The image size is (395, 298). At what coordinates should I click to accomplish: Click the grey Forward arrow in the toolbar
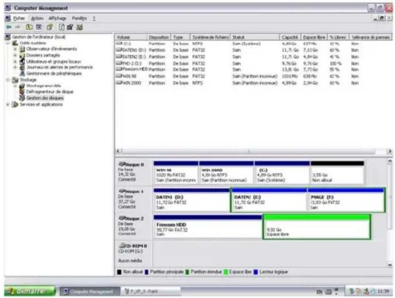(18, 27)
